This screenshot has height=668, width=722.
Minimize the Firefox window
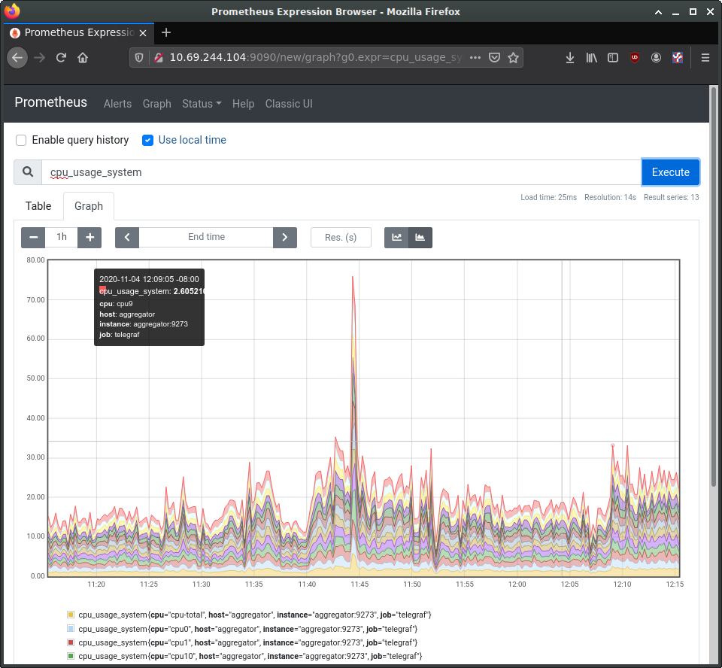pos(675,12)
